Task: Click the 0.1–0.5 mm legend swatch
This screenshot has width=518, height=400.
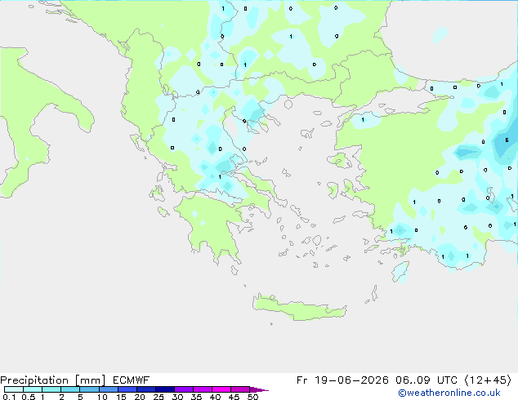Action: pyautogui.click(x=14, y=389)
